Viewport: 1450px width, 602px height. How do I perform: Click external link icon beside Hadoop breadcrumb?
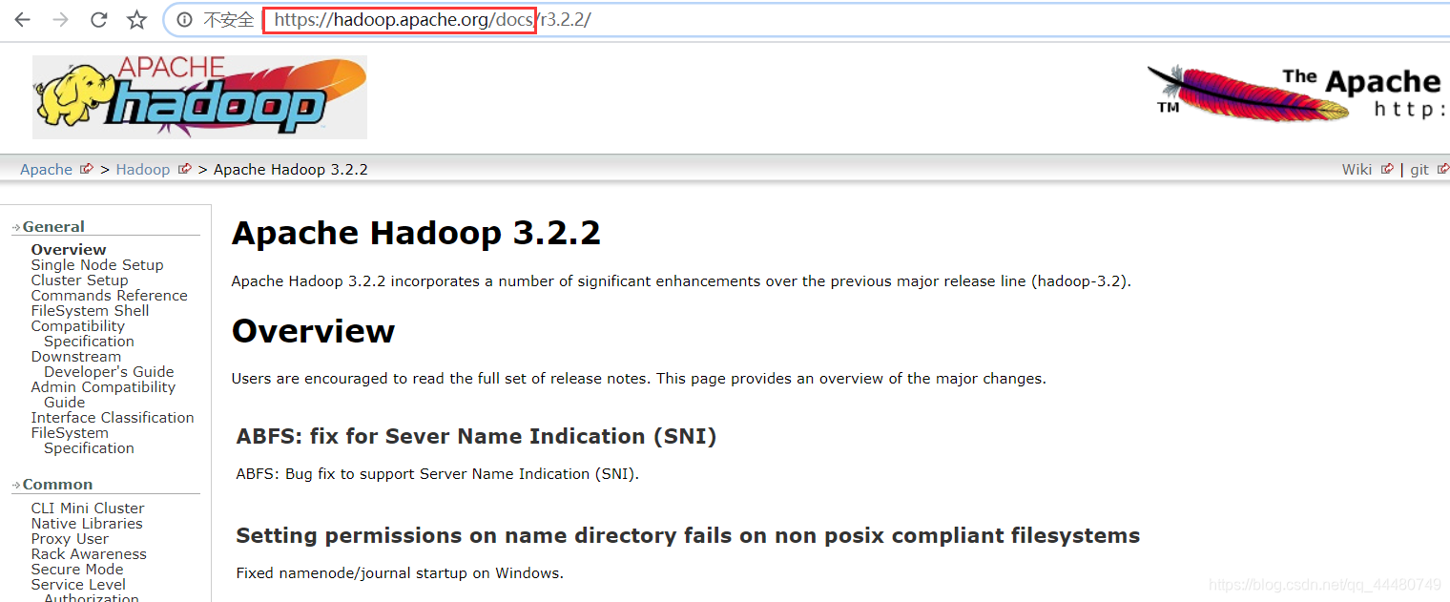click(x=185, y=169)
